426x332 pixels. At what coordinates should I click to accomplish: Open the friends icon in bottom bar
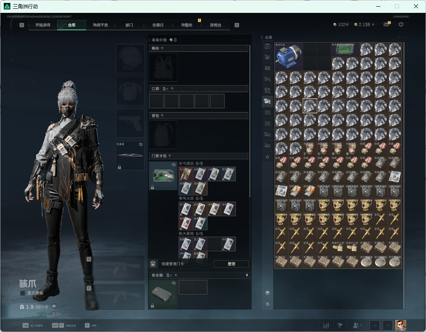[x=356, y=325]
